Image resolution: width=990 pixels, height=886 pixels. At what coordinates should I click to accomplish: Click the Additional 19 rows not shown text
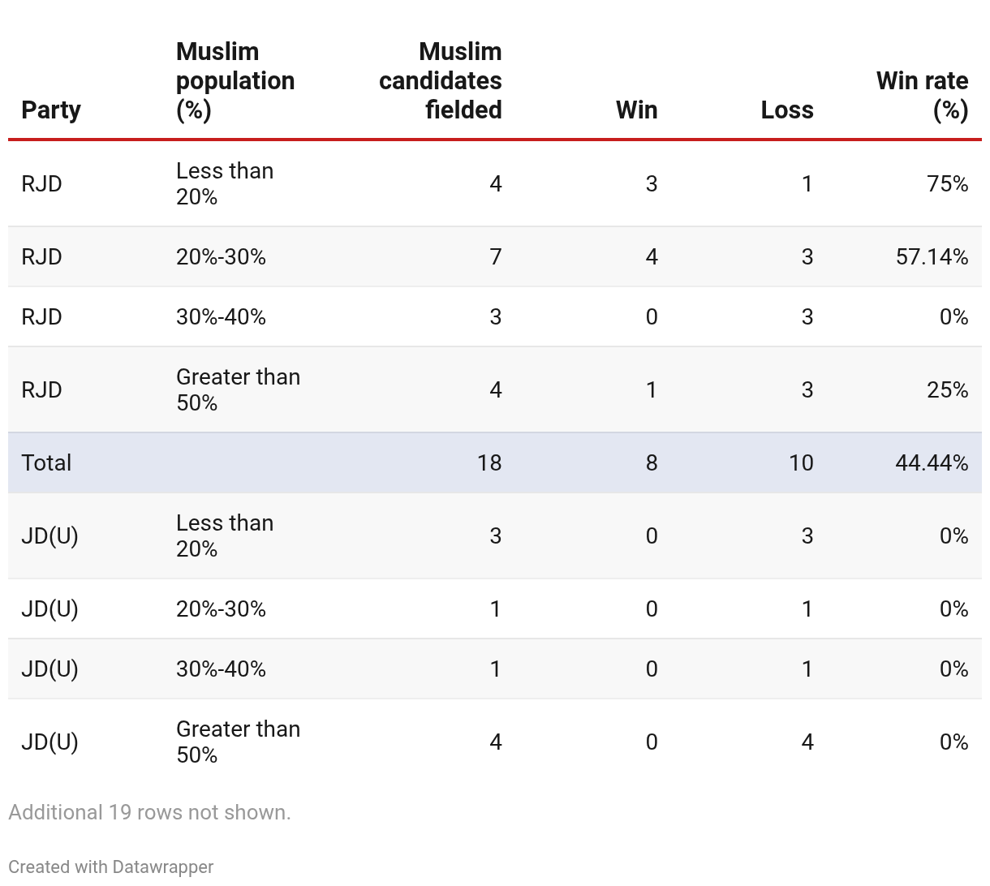point(149,812)
